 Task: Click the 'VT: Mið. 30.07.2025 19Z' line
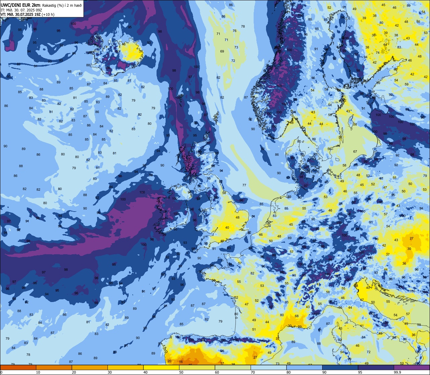(x=20, y=14)
